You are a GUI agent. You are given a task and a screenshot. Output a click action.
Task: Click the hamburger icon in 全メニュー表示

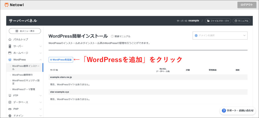pyautogui.click(x=17, y=31)
